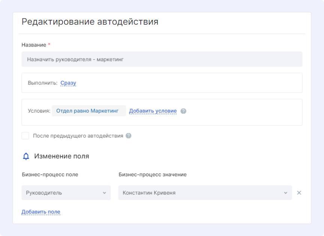
Task: Select the Отдел равно Маркетинг condition tag
Action: pos(87,111)
